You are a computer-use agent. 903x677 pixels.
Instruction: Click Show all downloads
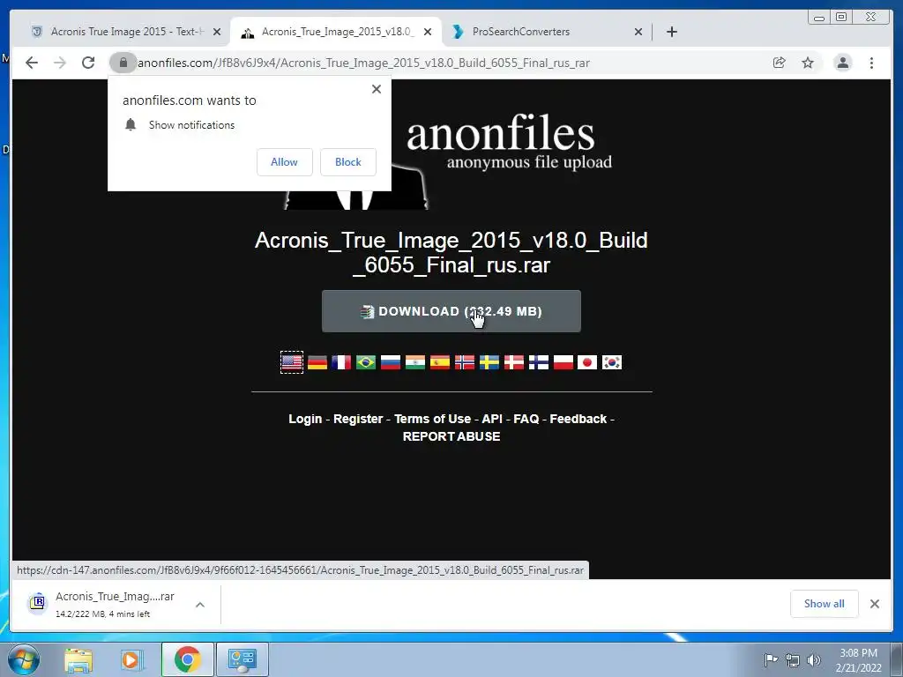coord(825,603)
